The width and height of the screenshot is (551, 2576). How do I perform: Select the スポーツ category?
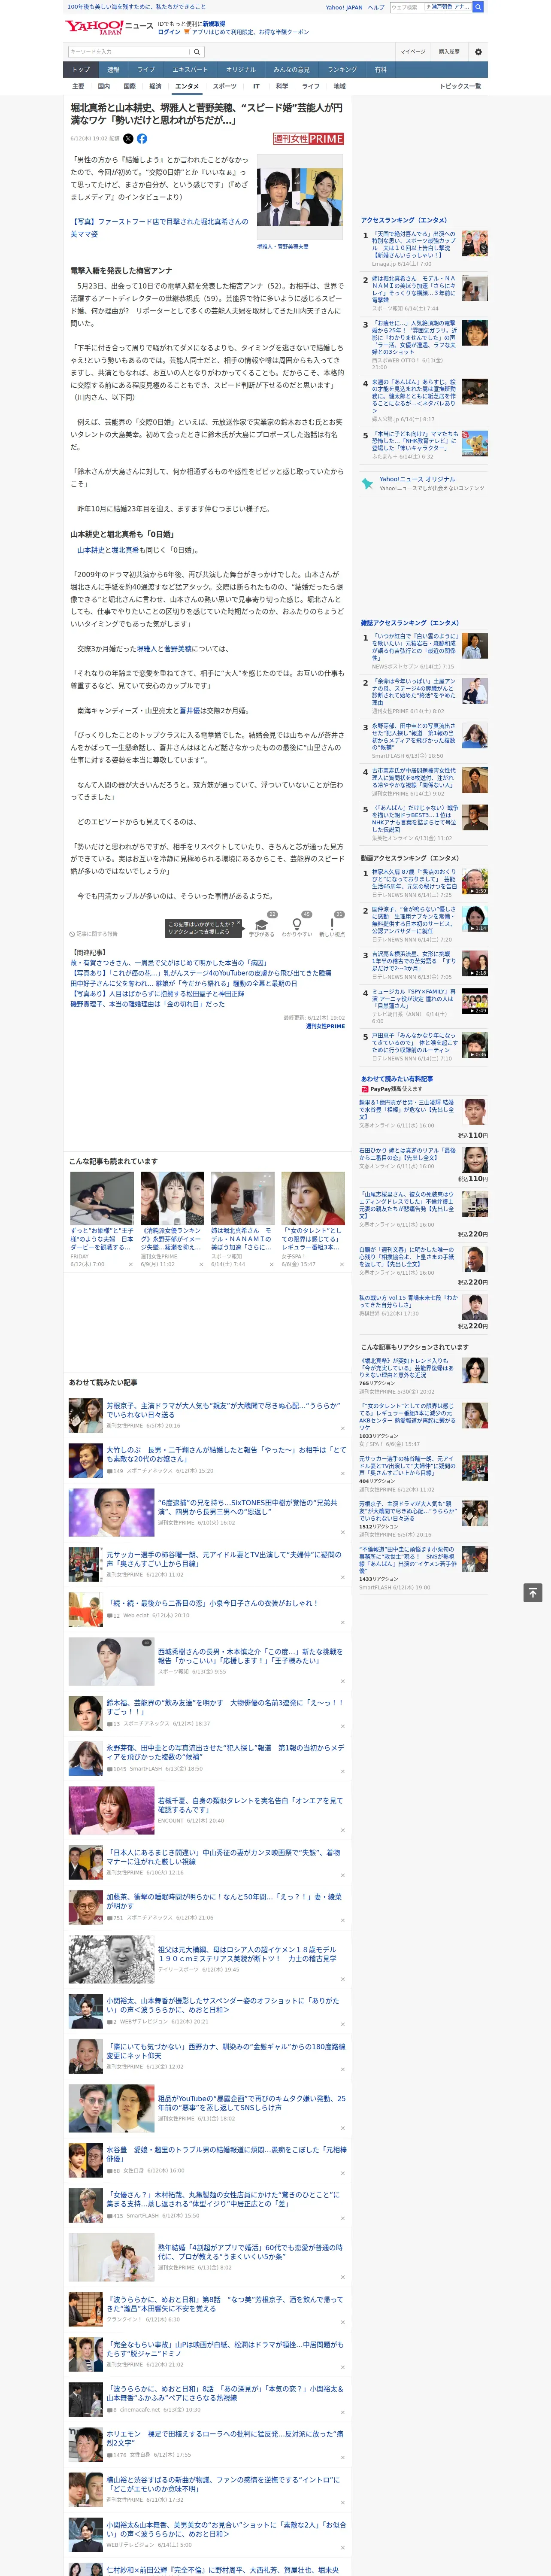225,86
